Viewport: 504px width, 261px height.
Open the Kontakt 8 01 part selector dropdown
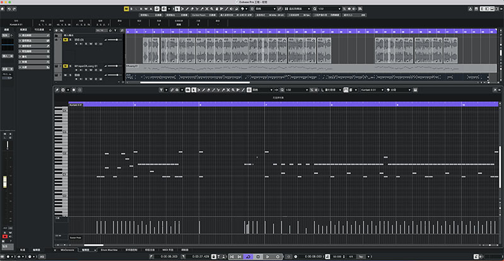[372, 90]
